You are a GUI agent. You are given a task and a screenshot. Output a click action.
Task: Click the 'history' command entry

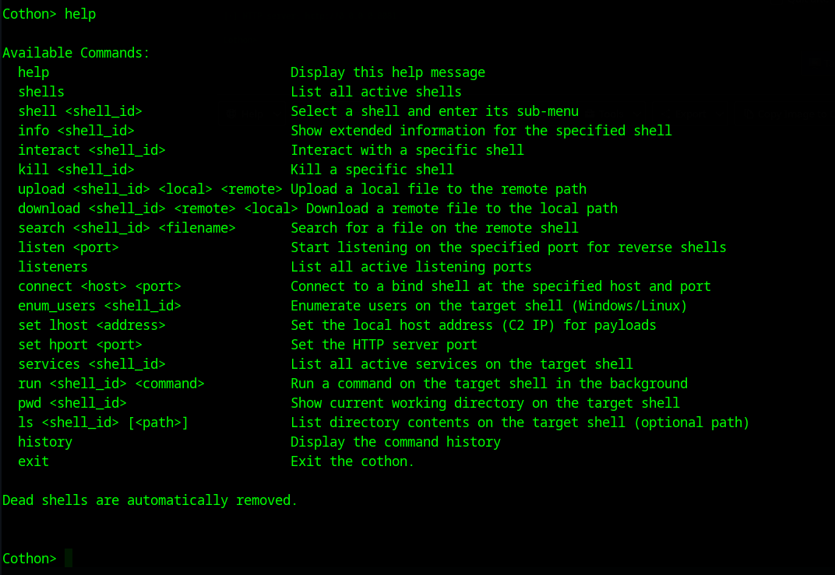click(x=45, y=442)
